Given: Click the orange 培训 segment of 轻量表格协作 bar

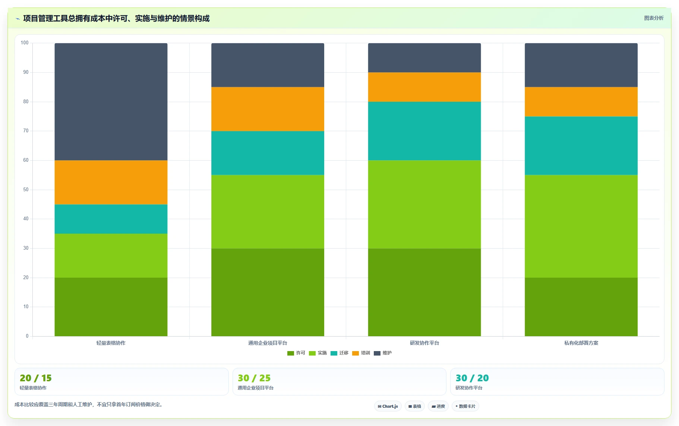Looking at the screenshot, I should click(x=111, y=182).
